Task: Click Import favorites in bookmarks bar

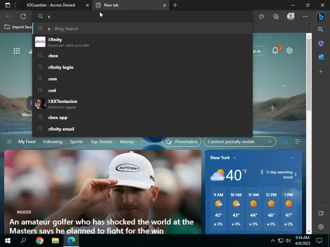Action: pyautogui.click(x=18, y=27)
